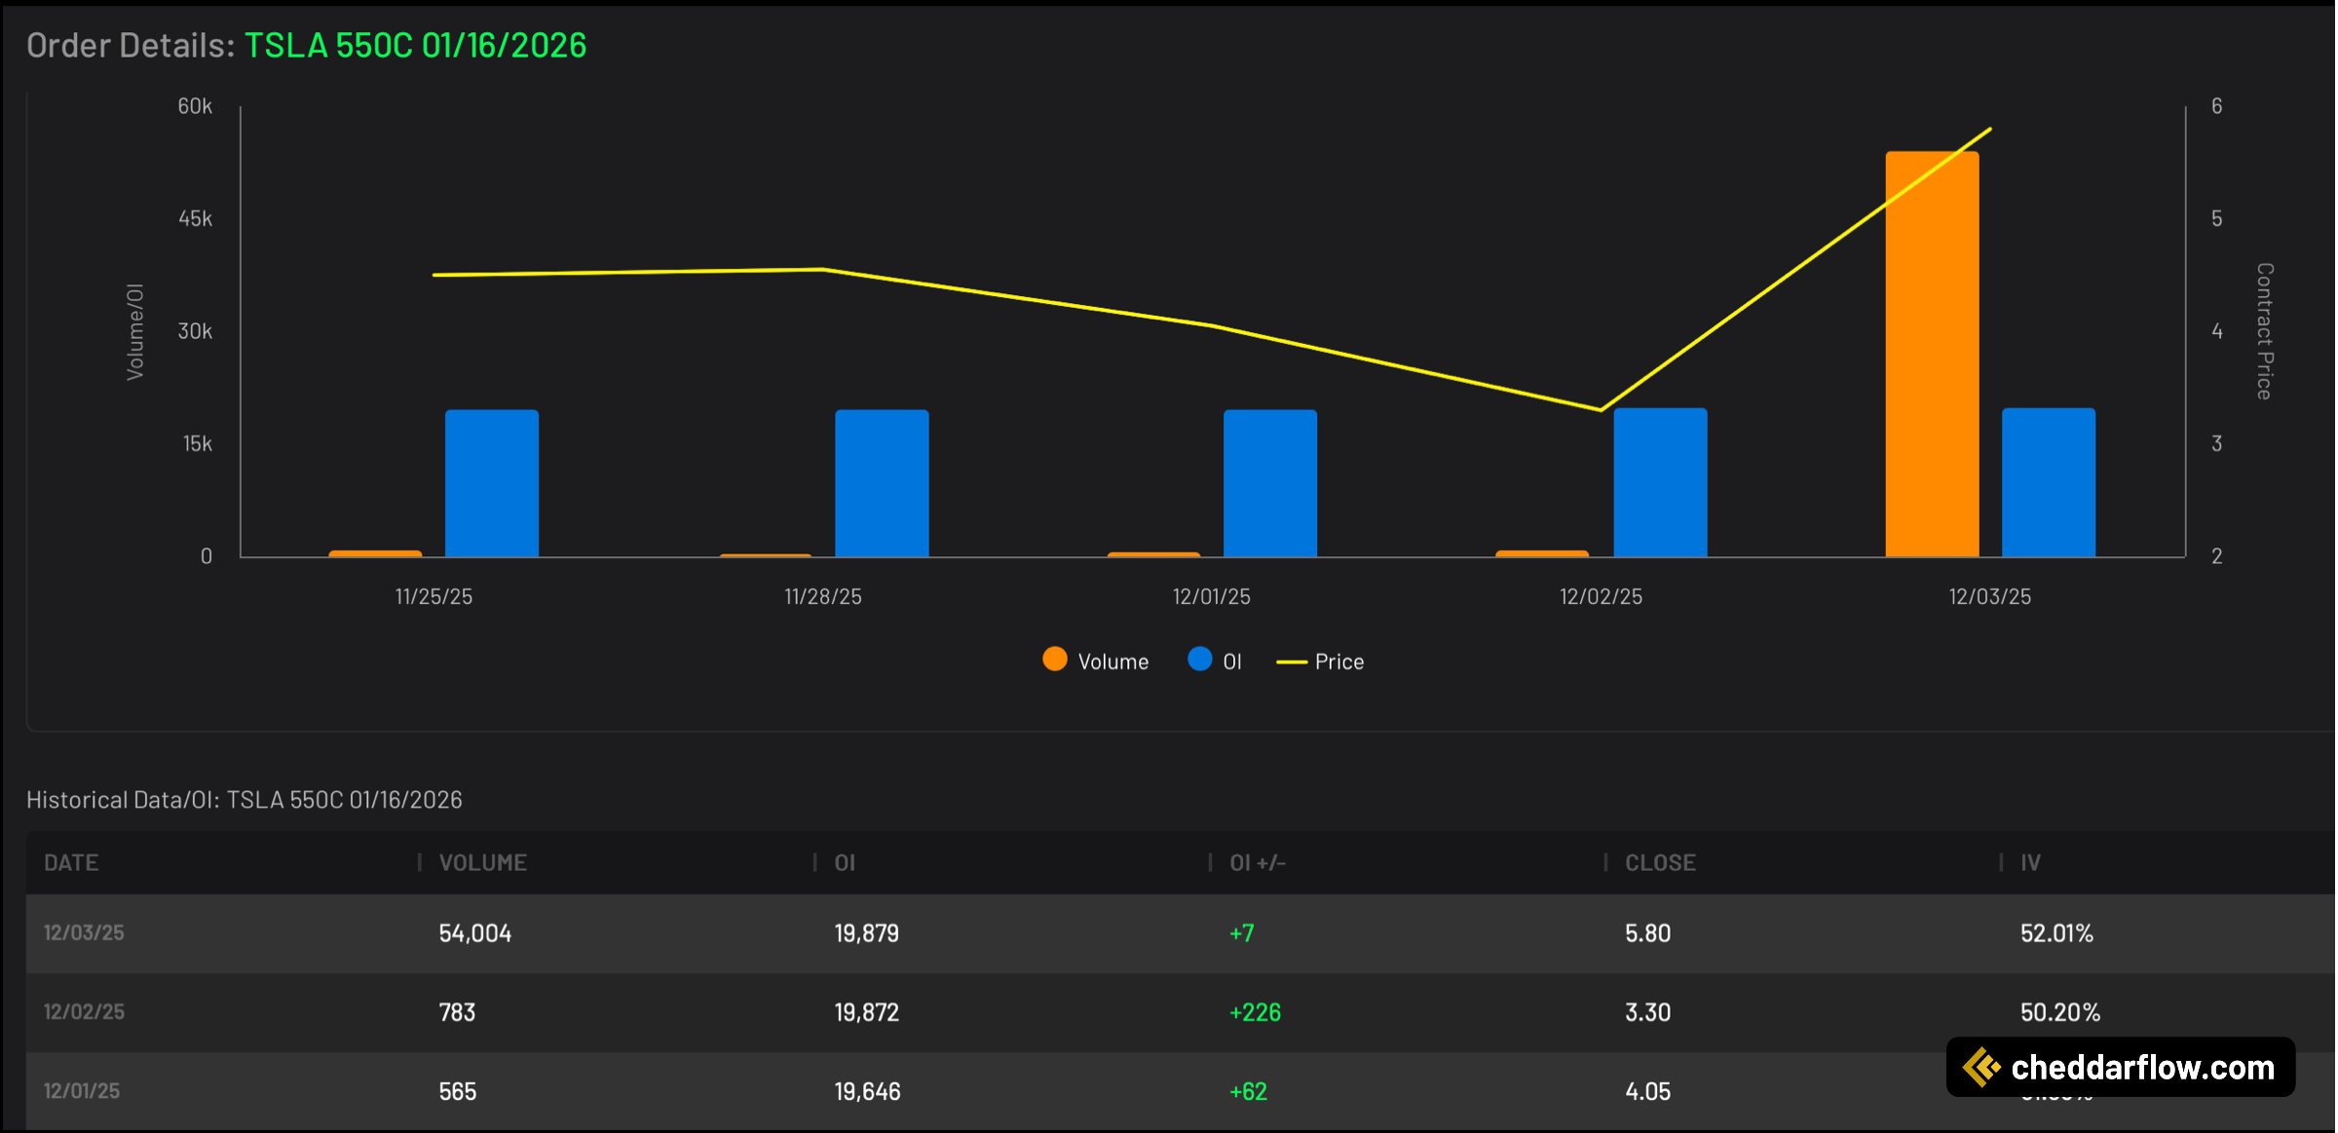Click the volume value 783
This screenshot has width=2338, height=1133.
pos(458,1012)
